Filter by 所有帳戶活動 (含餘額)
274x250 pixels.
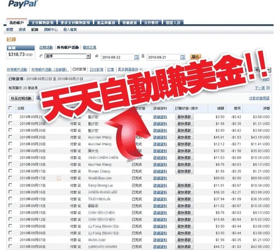(50, 69)
